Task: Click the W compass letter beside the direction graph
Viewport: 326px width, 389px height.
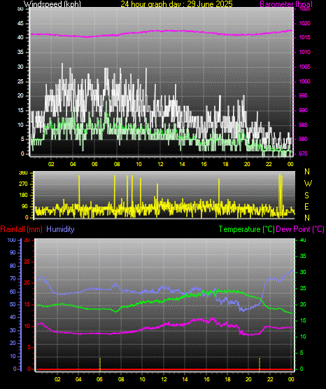Action: (x=308, y=184)
